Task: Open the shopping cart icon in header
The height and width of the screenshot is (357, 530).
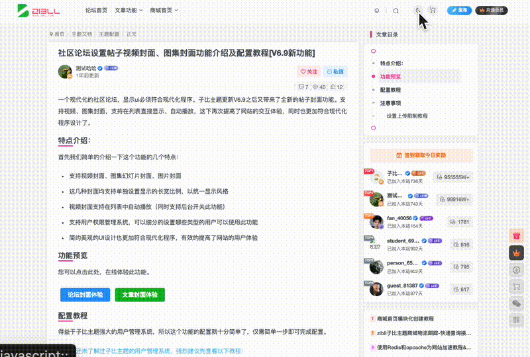Action: point(433,11)
